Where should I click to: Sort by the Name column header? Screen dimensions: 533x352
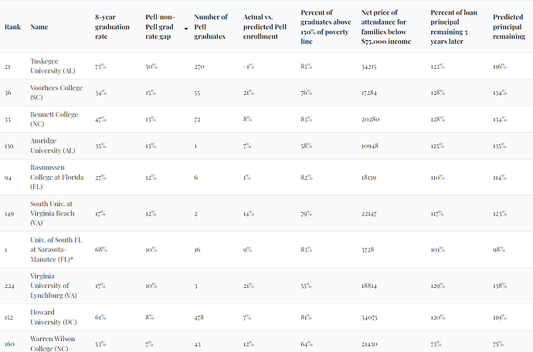(x=39, y=27)
